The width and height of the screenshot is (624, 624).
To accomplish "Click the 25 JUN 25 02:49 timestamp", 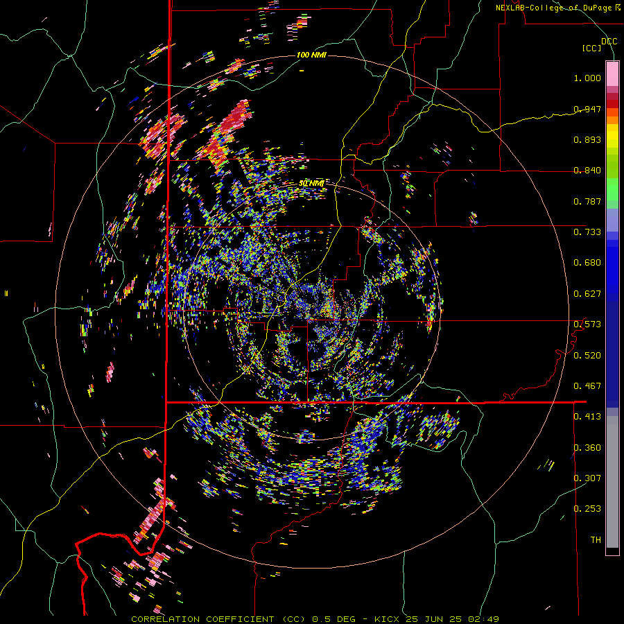I will tap(453, 619).
